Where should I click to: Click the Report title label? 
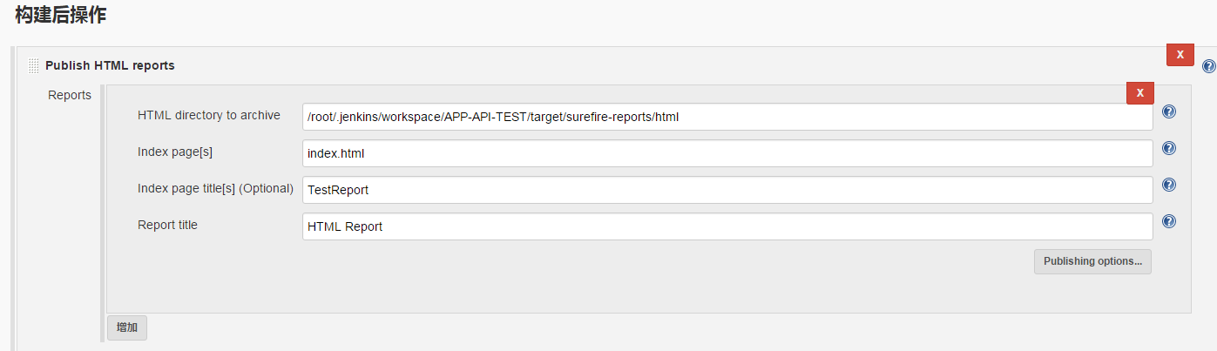click(x=167, y=225)
